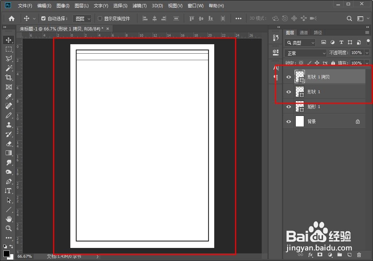
Task: Enable 显示变换控件 option
Action: coord(100,18)
